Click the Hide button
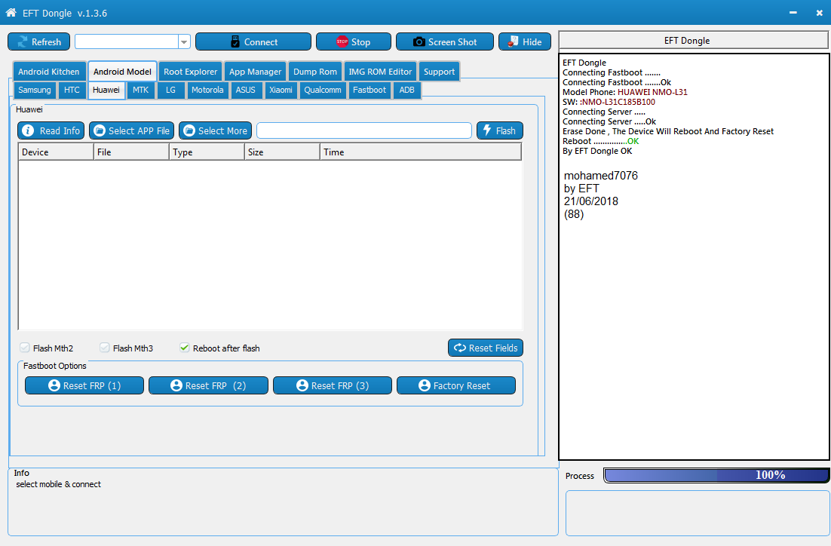831x546 pixels. 525,42
